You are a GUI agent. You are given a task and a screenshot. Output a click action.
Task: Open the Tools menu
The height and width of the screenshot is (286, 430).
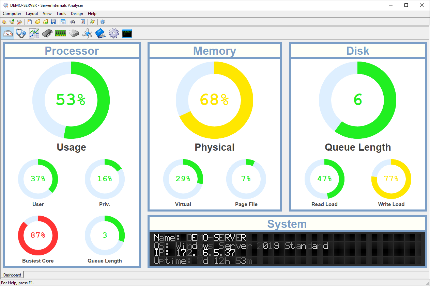click(x=61, y=14)
